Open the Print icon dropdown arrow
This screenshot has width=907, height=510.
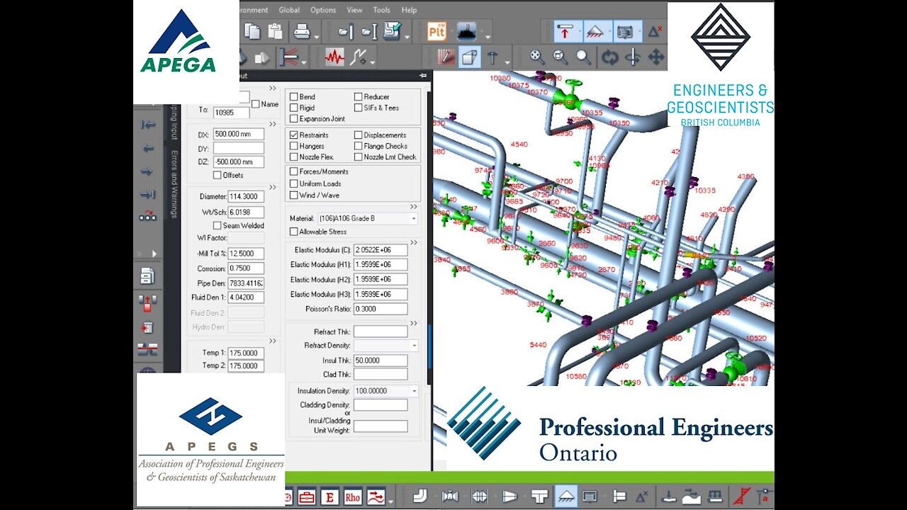click(316, 37)
